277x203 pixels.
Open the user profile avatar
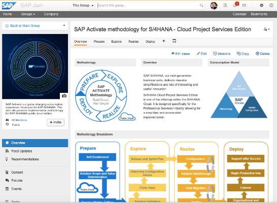click(214, 6)
